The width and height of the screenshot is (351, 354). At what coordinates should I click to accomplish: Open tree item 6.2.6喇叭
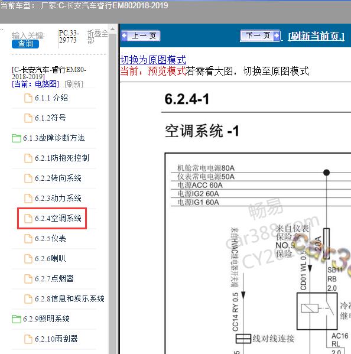point(50,258)
